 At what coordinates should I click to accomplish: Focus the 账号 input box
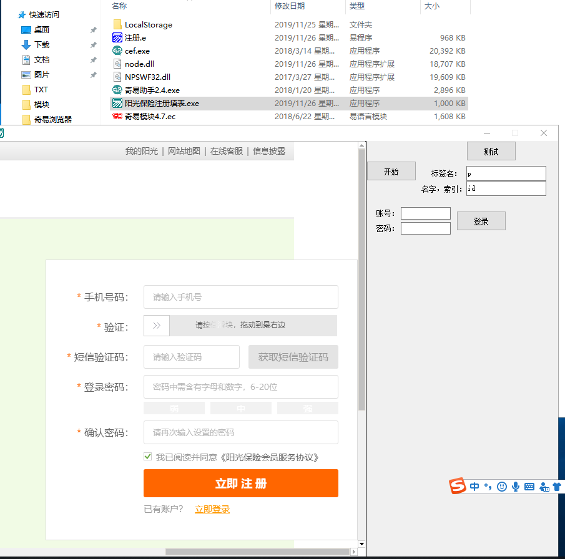426,213
